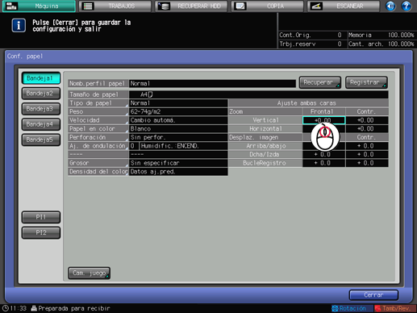
Task: Select Zoom Horizontal Contr. value
Action: pyautogui.click(x=367, y=129)
